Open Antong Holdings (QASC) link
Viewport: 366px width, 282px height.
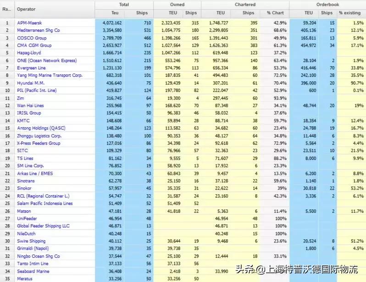pyautogui.click(x=41, y=128)
